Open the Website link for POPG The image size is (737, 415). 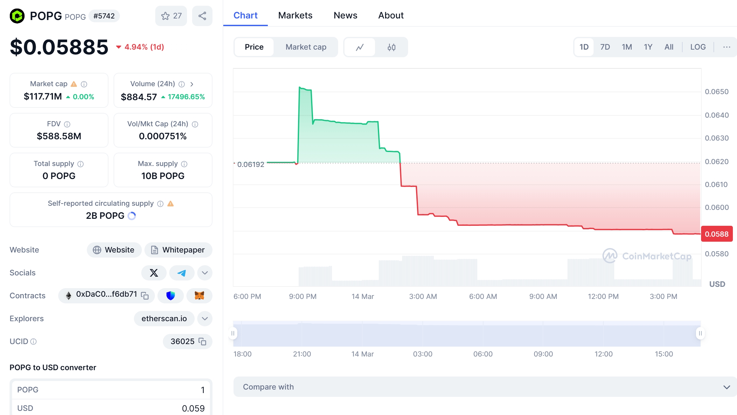[x=113, y=250]
